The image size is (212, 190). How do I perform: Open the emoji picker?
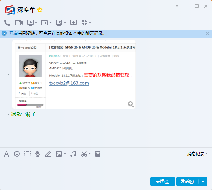pos(17,154)
